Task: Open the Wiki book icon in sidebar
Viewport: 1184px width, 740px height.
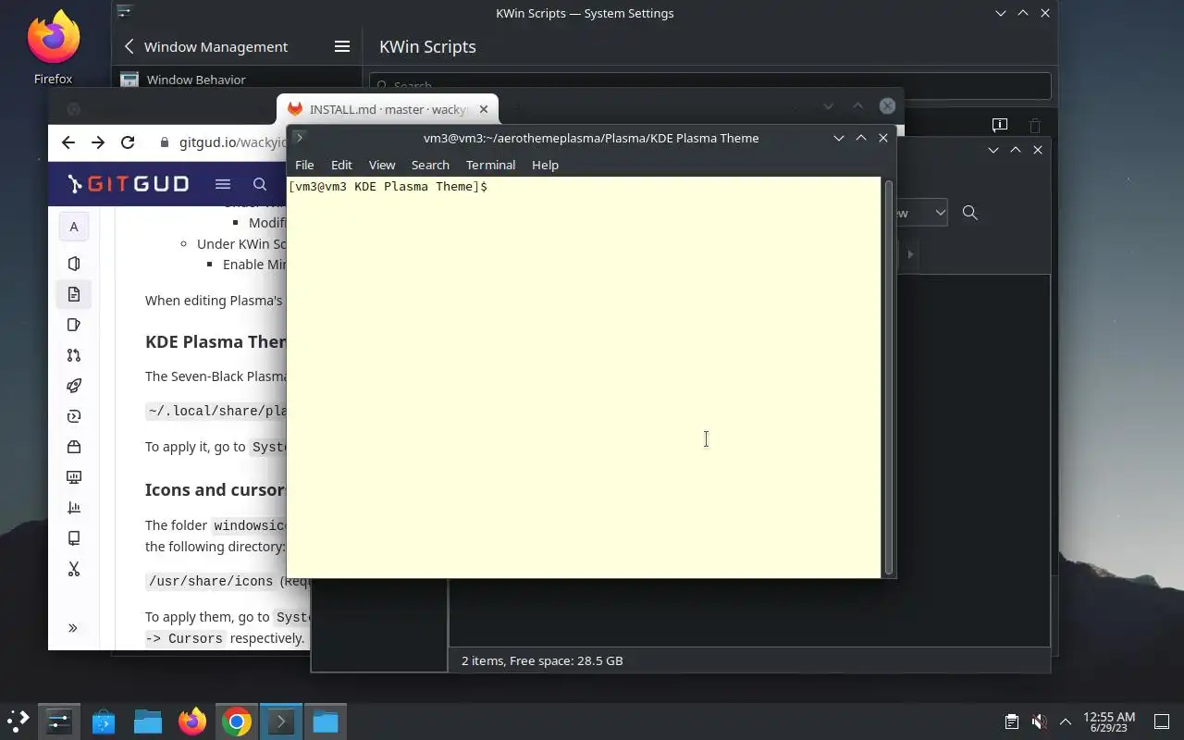Action: tap(74, 538)
